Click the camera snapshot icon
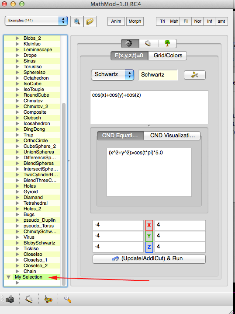The height and width of the screenshot is (314, 235). pos(10,300)
